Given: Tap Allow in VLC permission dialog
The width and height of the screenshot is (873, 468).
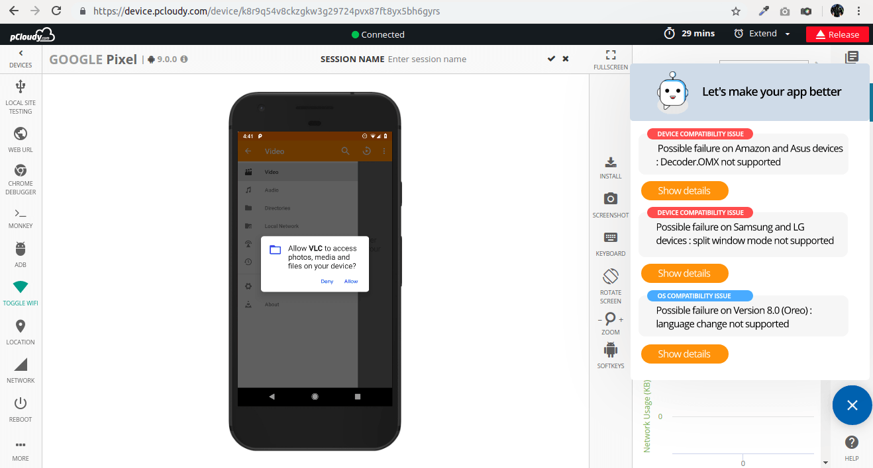Looking at the screenshot, I should tap(351, 281).
